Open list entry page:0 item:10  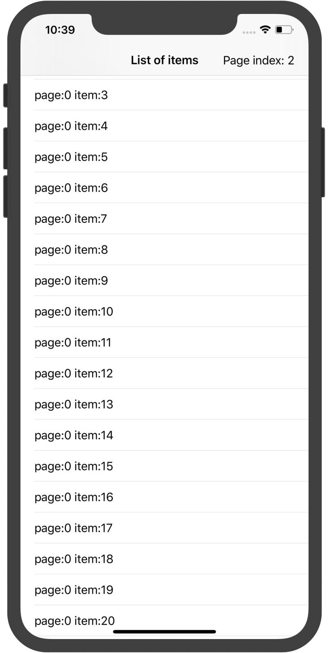click(164, 312)
